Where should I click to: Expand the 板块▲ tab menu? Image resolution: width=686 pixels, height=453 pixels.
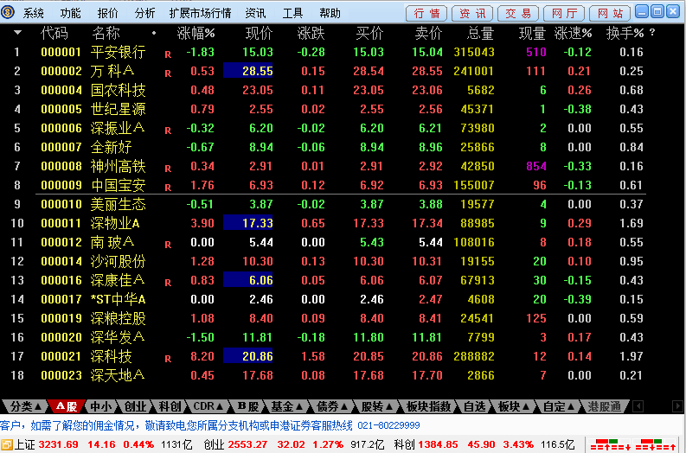tap(514, 406)
